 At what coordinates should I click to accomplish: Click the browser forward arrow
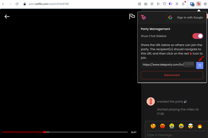[11, 4]
